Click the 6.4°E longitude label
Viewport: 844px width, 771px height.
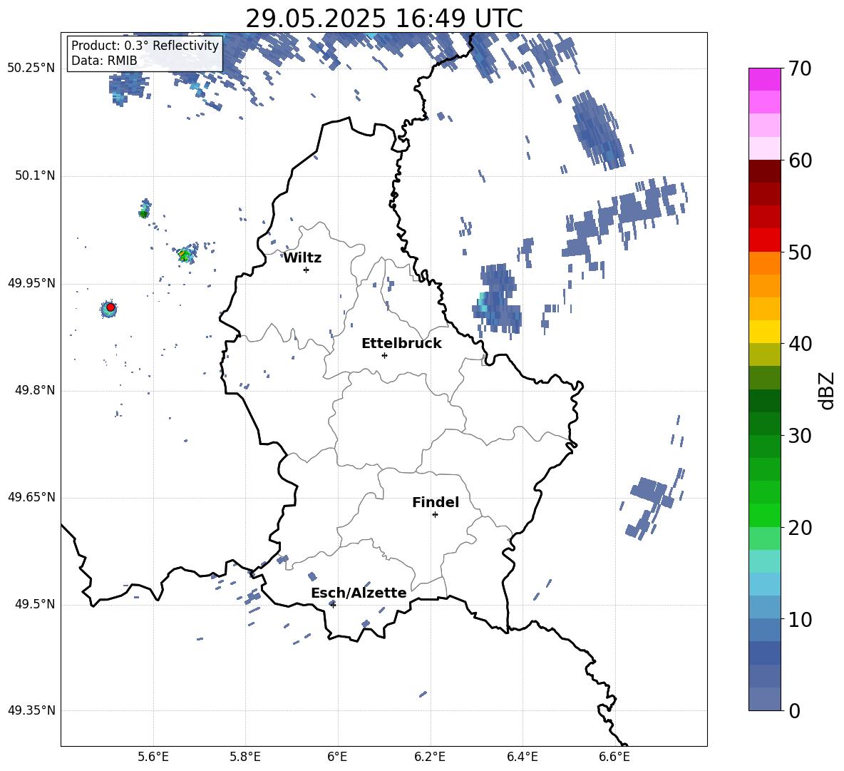click(522, 757)
